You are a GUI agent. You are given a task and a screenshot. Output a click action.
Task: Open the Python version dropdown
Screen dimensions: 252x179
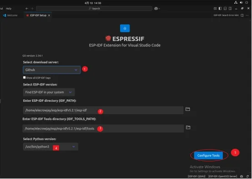50,147
